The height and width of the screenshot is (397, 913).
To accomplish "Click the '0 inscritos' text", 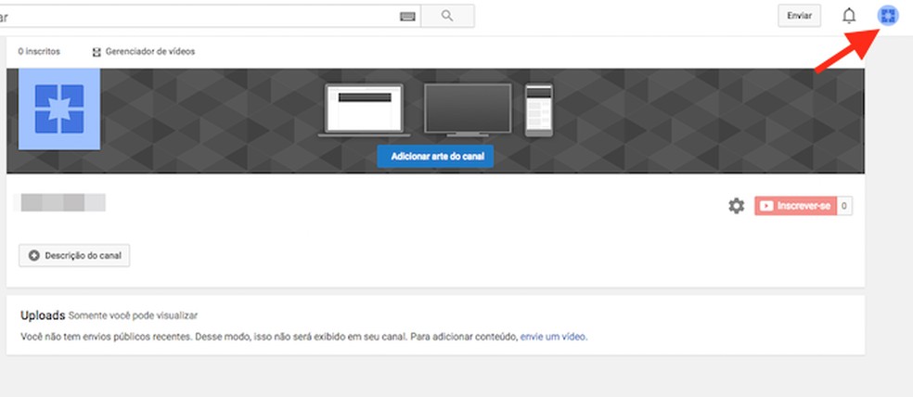I will pos(39,52).
